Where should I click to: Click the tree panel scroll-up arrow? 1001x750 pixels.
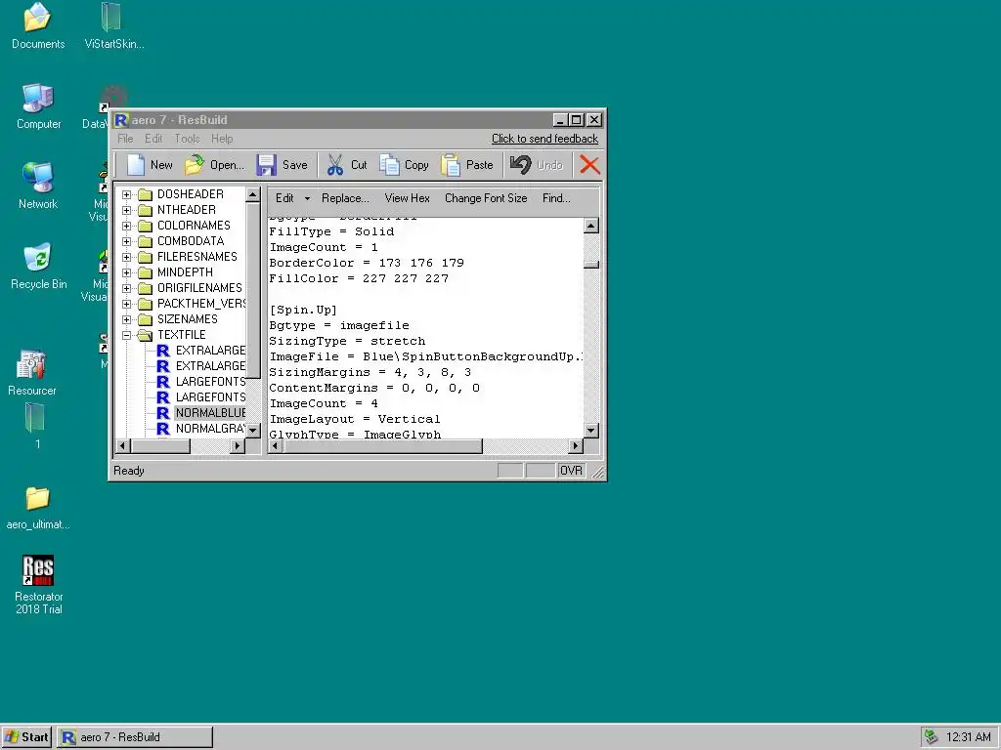pos(253,194)
